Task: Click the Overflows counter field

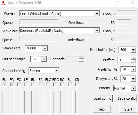Action: [x=94, y=22]
